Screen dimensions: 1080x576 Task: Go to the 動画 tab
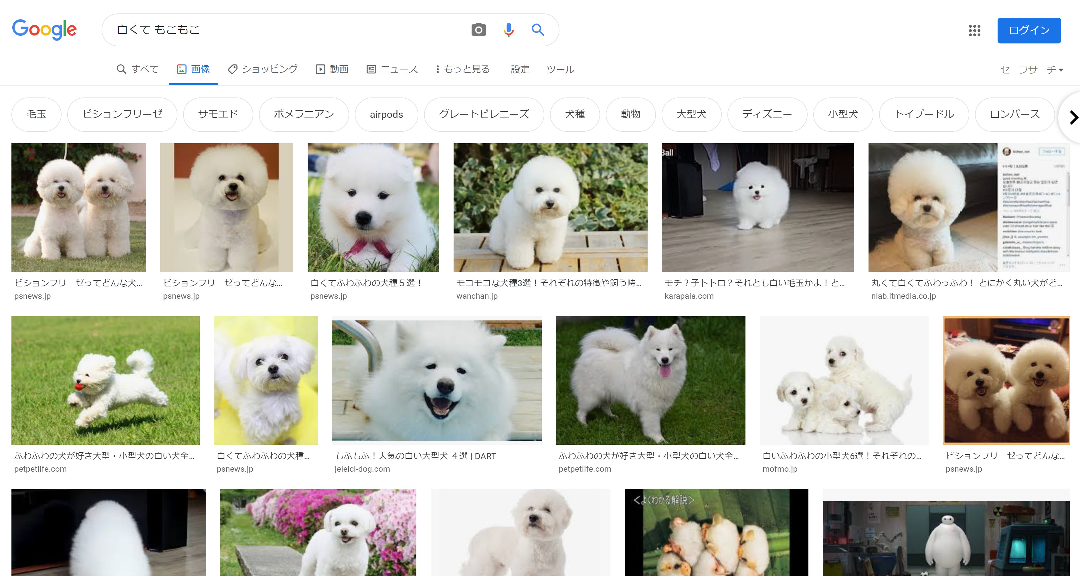click(332, 69)
